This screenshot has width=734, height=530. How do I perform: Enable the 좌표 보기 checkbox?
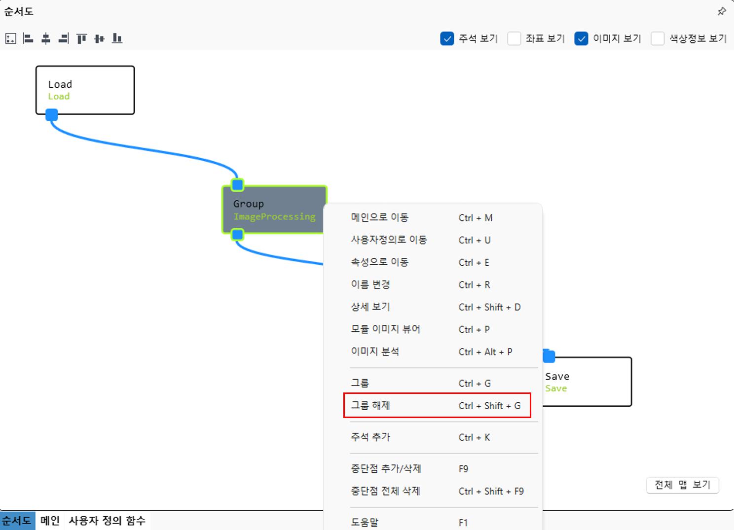514,38
